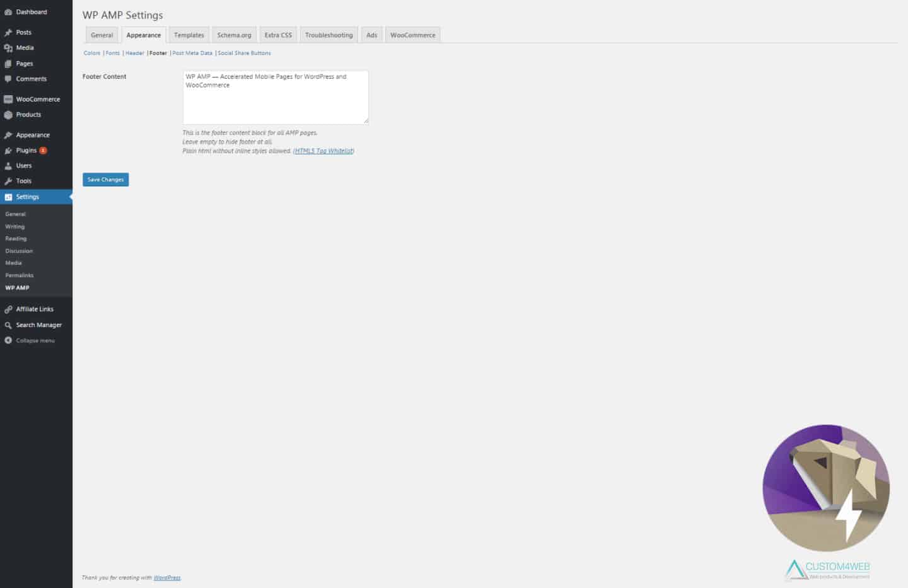Open the Posts menu label

point(24,32)
